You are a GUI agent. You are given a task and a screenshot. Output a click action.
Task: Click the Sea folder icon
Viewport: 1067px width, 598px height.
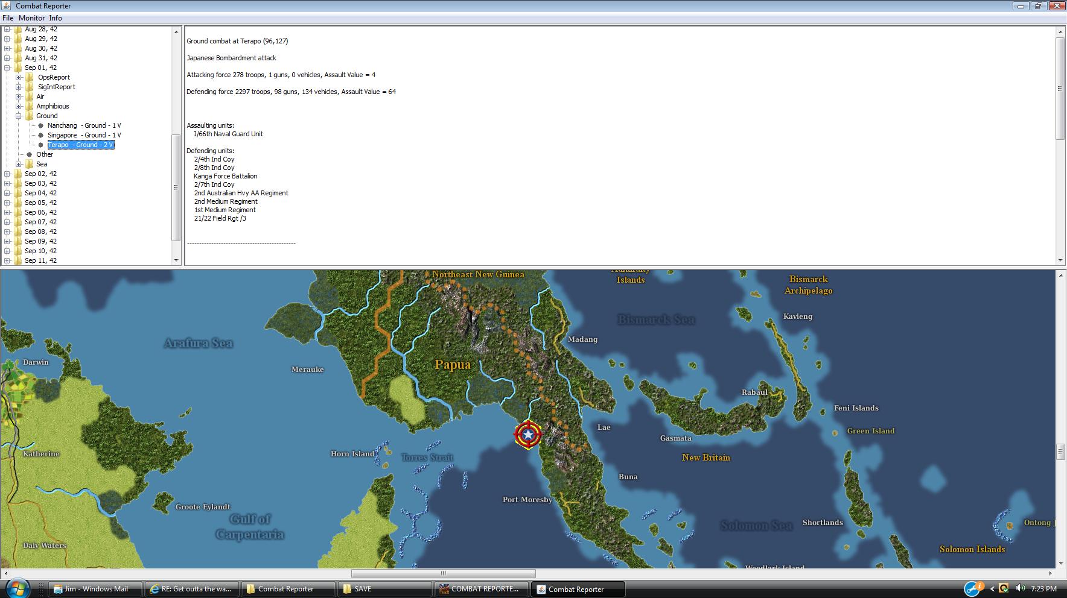click(29, 164)
